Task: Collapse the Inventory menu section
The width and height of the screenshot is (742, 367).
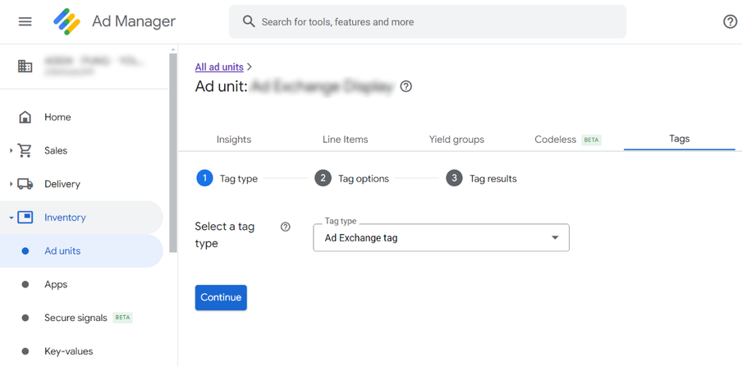Action: (11, 218)
